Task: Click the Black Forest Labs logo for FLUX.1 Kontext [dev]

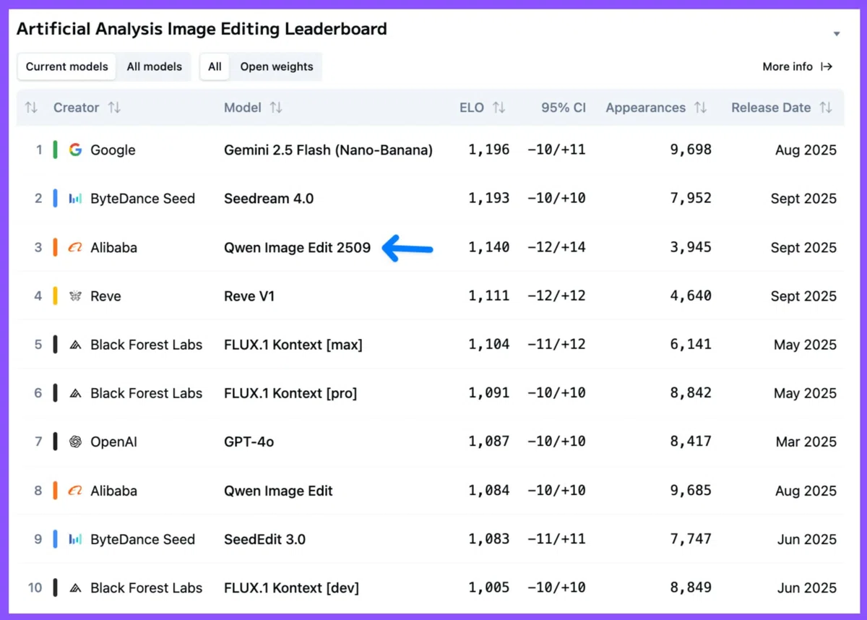Action: pos(75,588)
